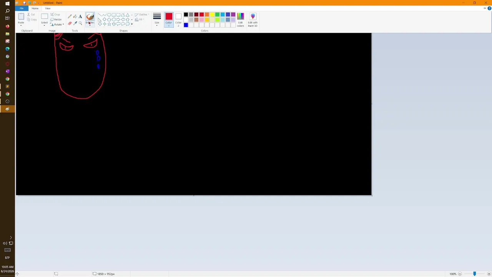Click the Select rectangle icon
This screenshot has height=277, width=492.
tap(45, 16)
